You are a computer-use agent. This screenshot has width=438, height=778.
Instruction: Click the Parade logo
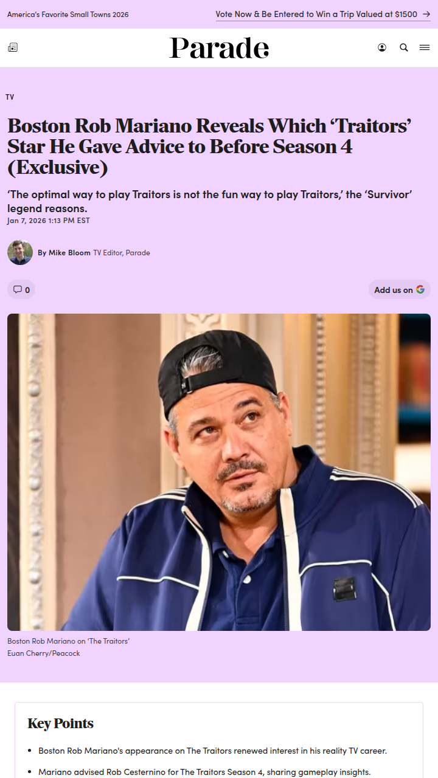click(219, 48)
